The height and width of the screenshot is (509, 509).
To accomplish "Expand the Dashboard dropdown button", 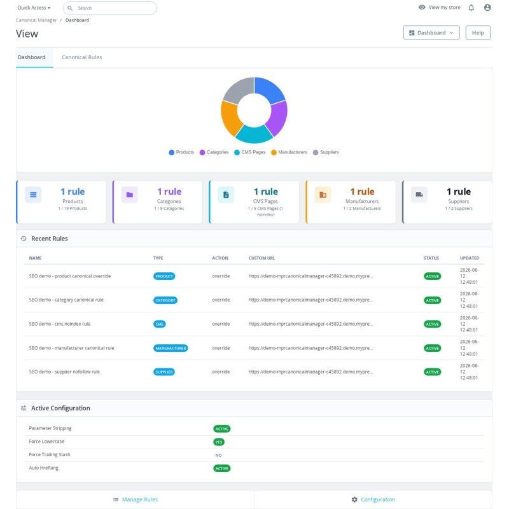I will coord(431,33).
